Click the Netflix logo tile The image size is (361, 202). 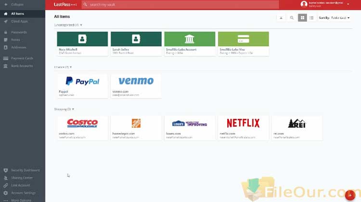click(243, 123)
